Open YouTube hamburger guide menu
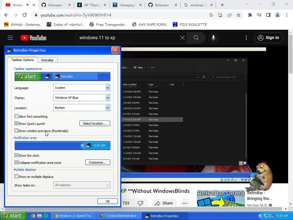Viewport: 293px width, 220px height. coord(10,38)
